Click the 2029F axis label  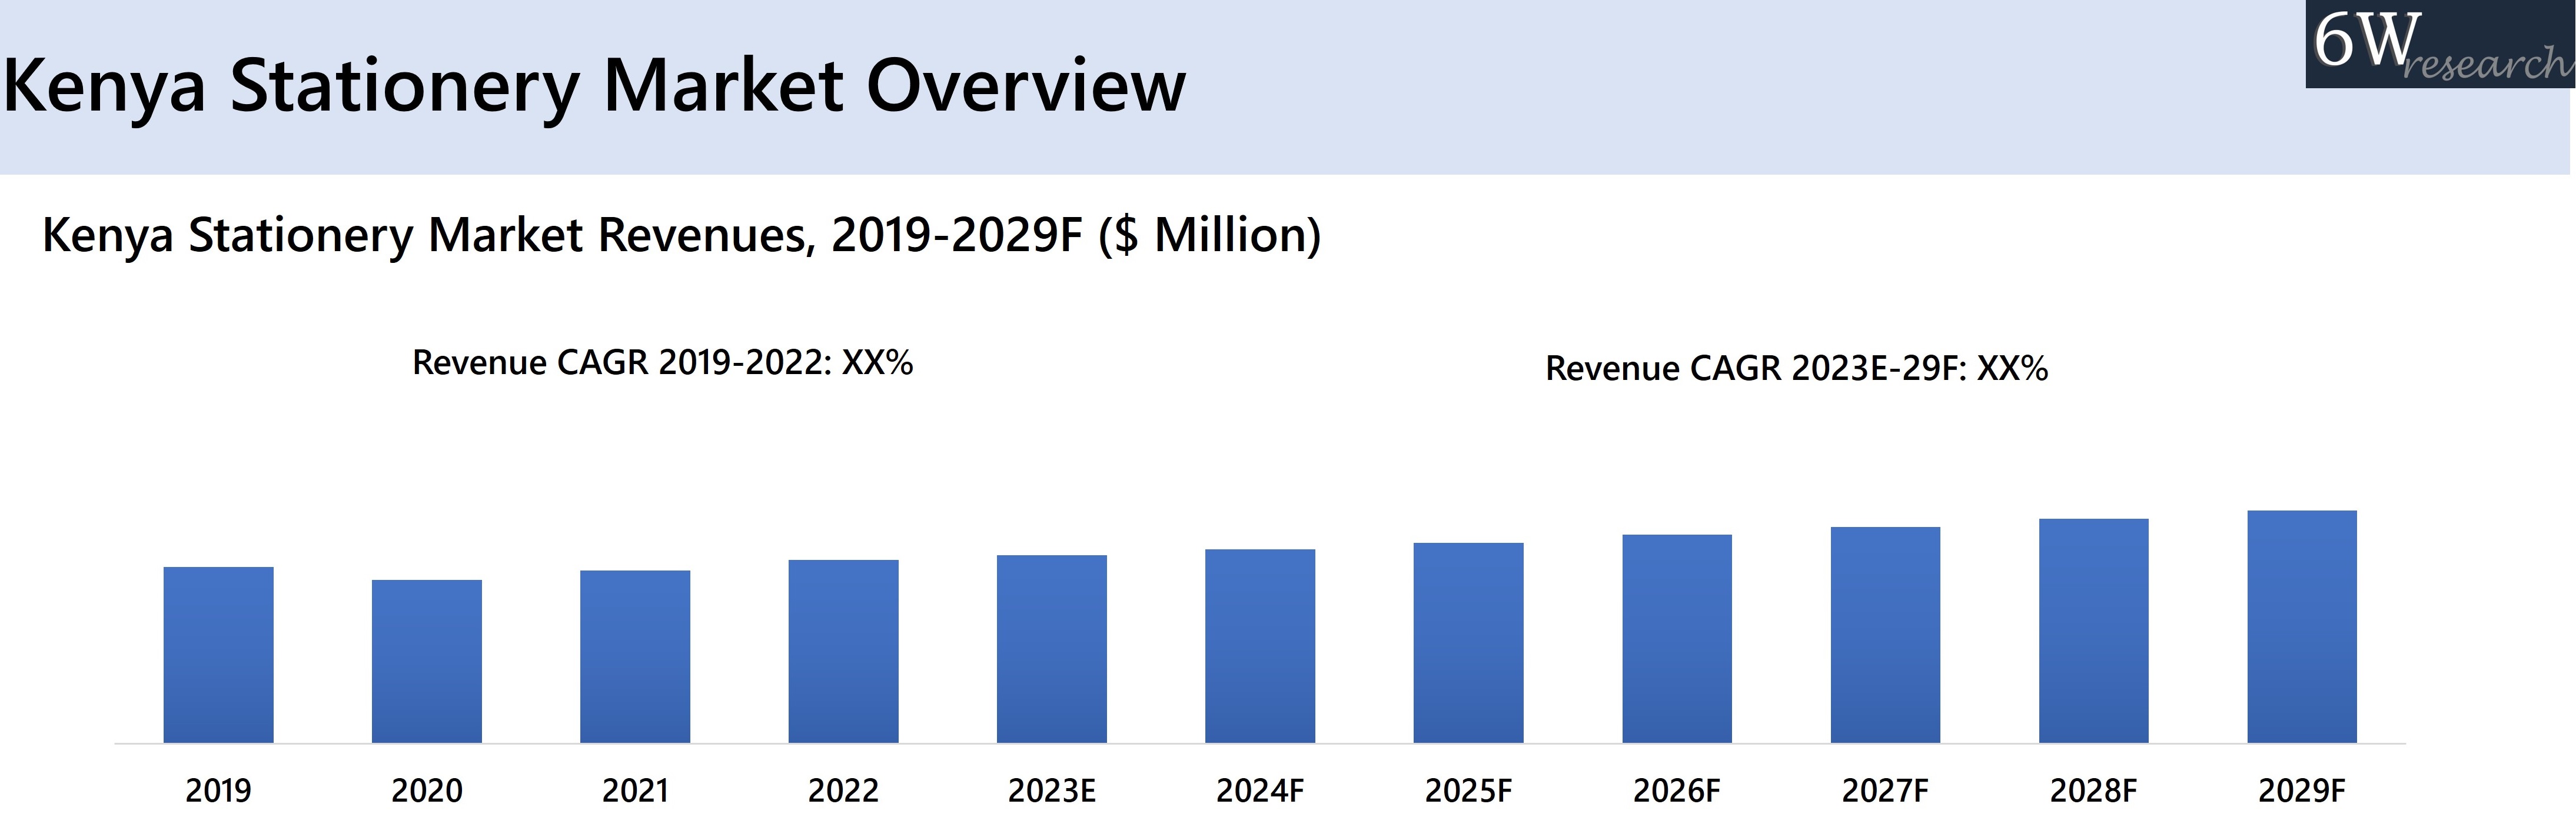[2302, 791]
